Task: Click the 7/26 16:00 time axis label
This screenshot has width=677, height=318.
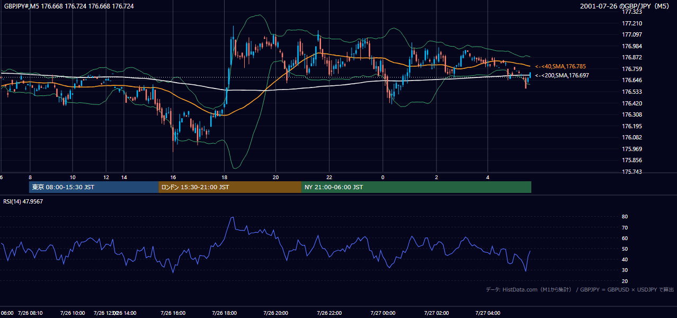Action: 173,313
